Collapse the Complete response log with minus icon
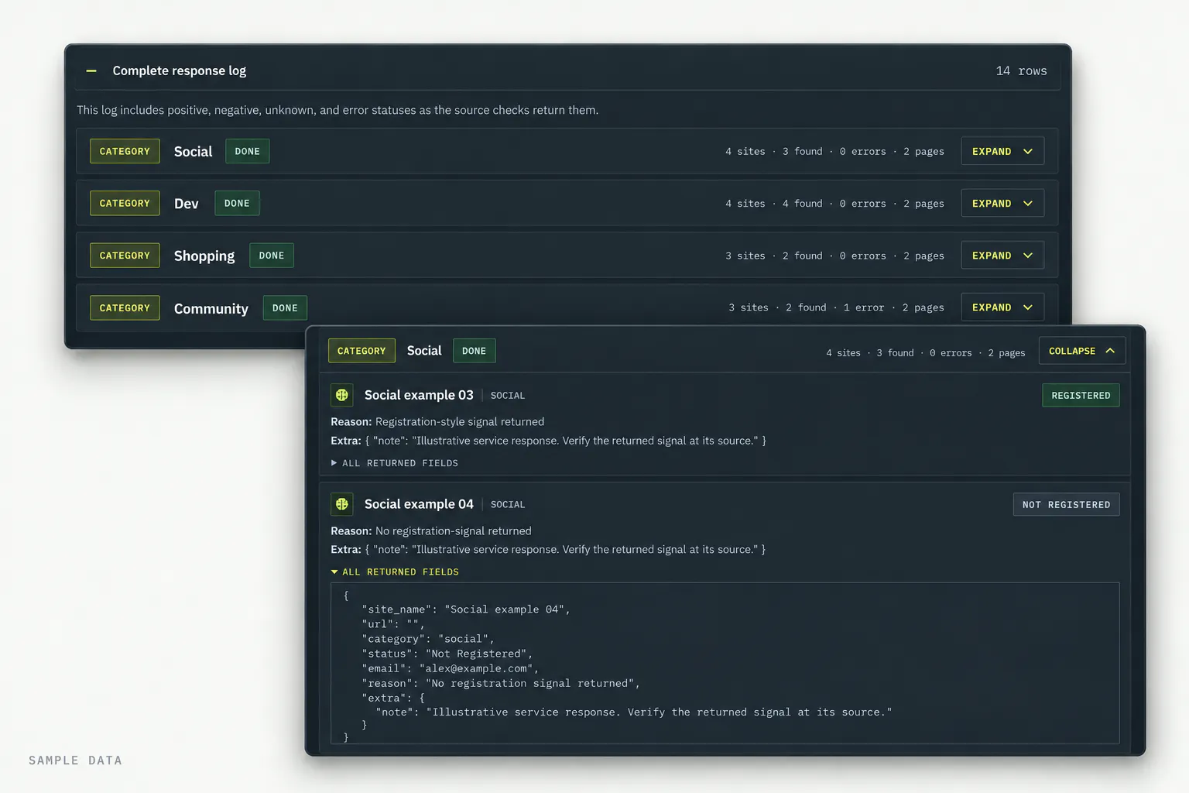1189x793 pixels. [x=91, y=70]
